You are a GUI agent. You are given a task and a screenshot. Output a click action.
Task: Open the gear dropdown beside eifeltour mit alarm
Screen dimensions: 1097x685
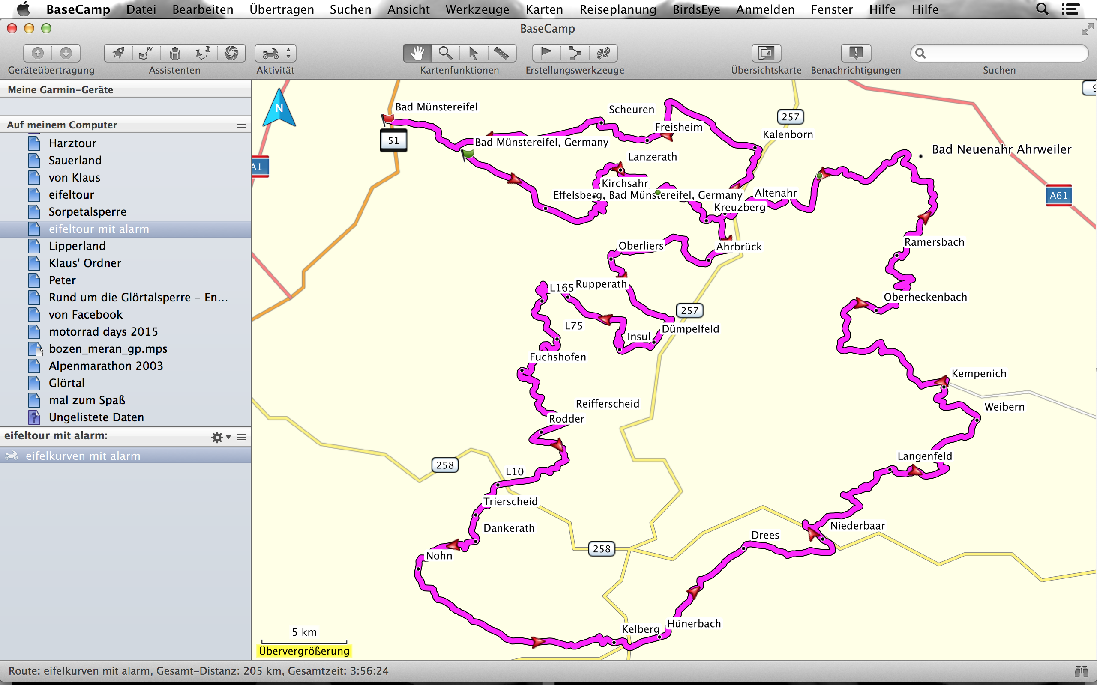220,437
